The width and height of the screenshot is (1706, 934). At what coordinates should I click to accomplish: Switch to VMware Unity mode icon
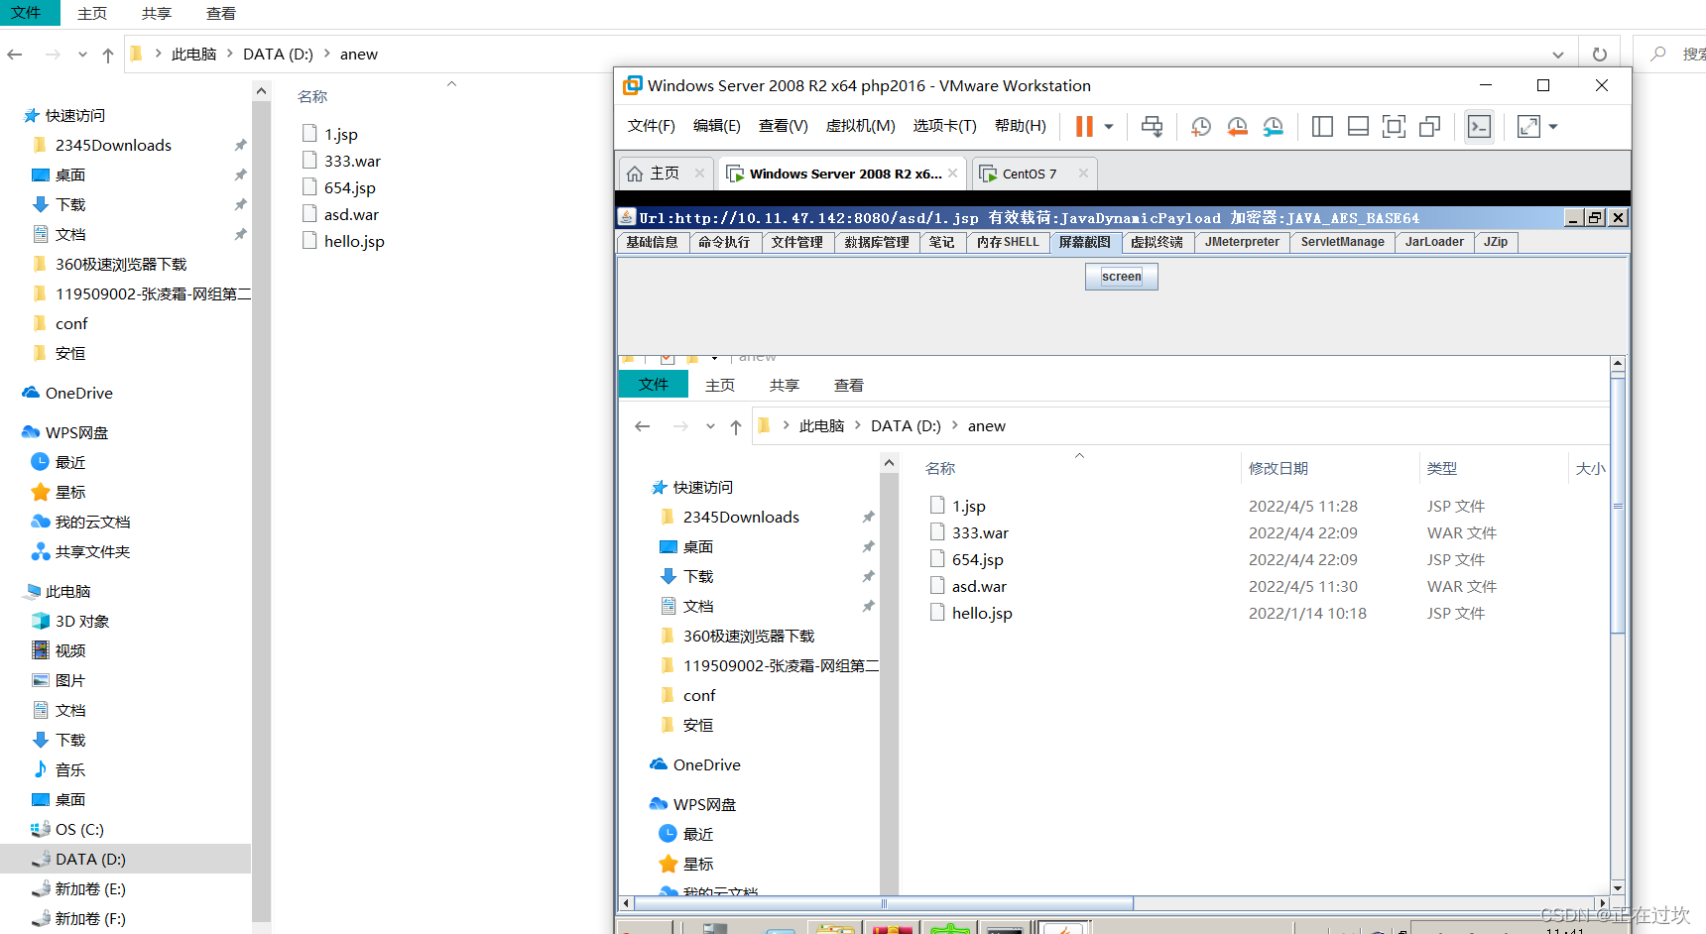(x=1429, y=126)
